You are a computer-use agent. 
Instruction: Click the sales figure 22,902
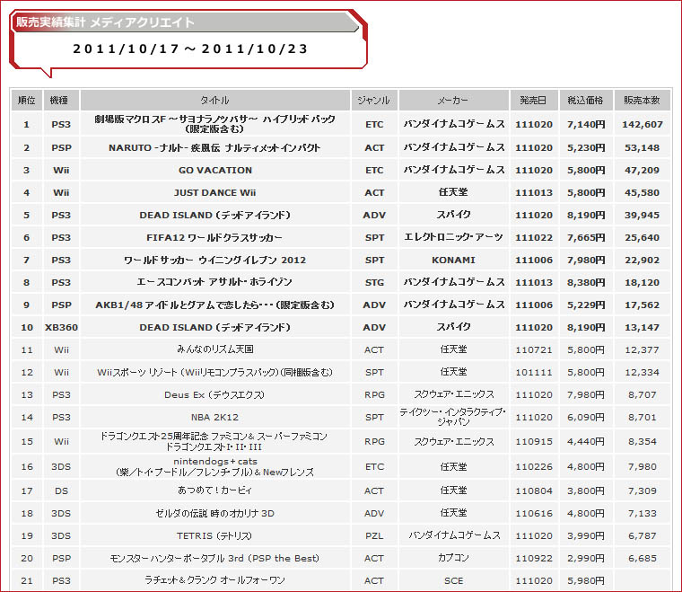click(x=642, y=260)
